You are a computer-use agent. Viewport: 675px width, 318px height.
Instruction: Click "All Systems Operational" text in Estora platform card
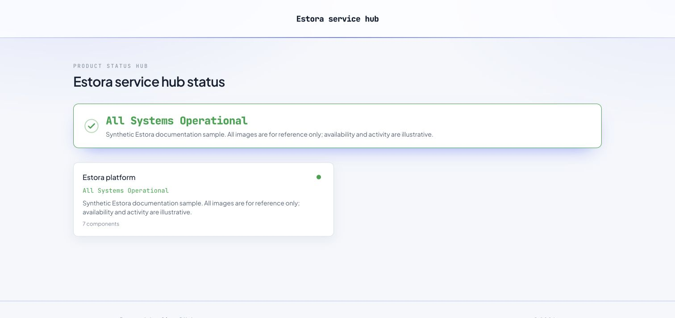(x=125, y=191)
